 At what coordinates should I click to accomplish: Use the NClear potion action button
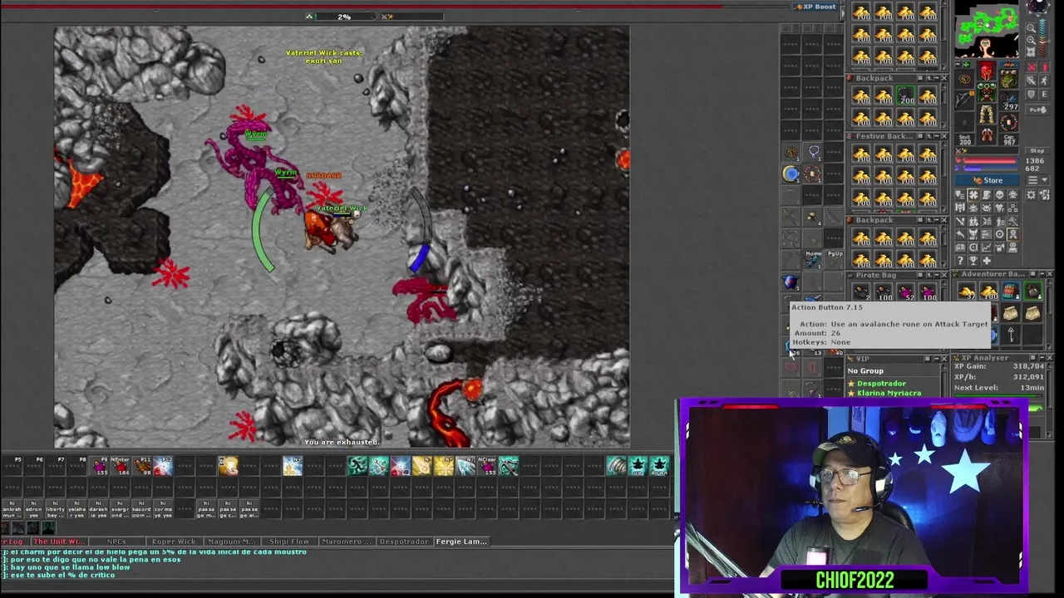(487, 466)
